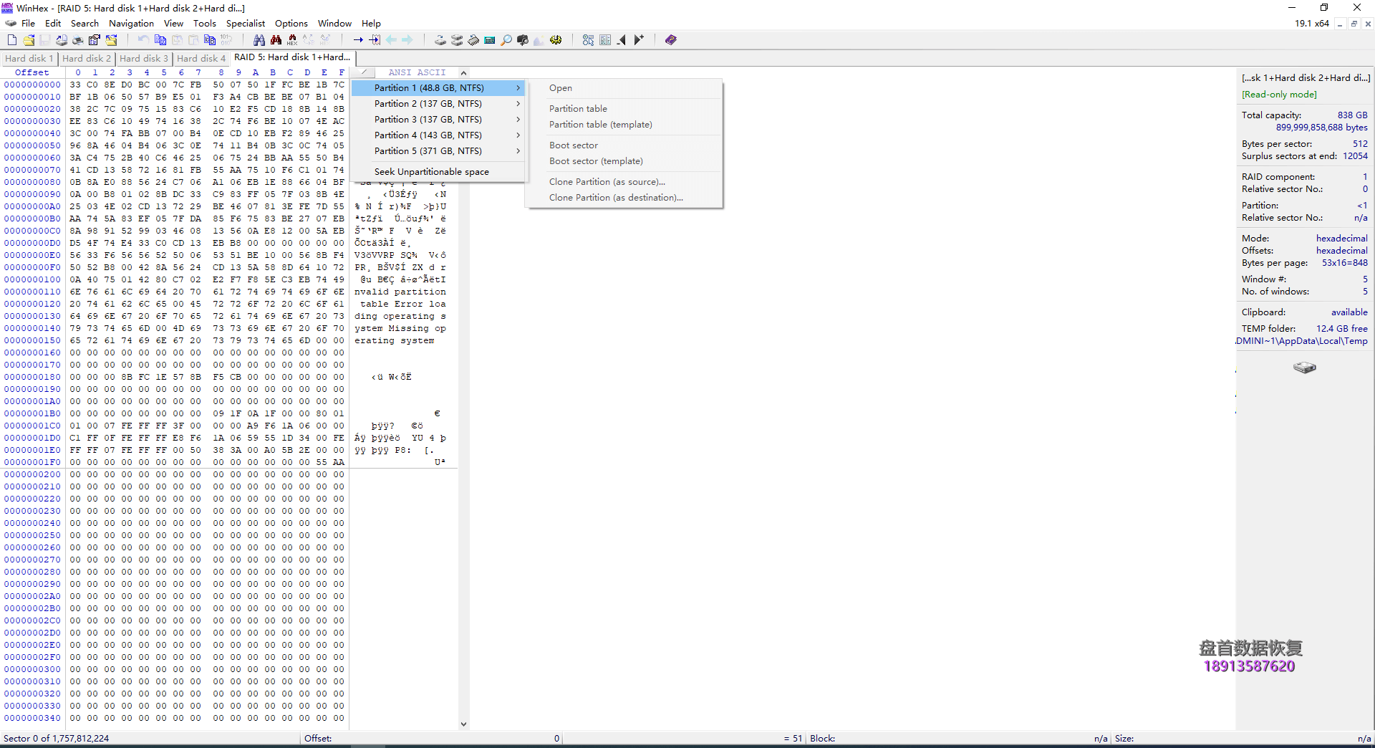Click the Find Text blue binoculars icon
1375x748 pixels.
point(259,40)
